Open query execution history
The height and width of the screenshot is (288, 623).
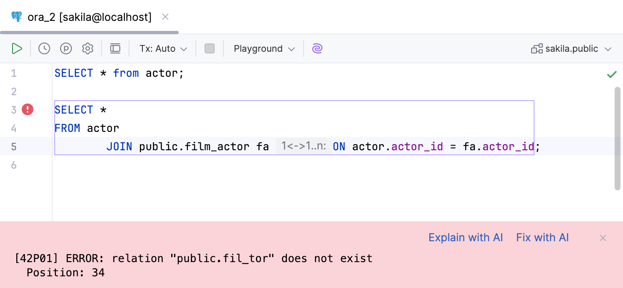tap(44, 48)
